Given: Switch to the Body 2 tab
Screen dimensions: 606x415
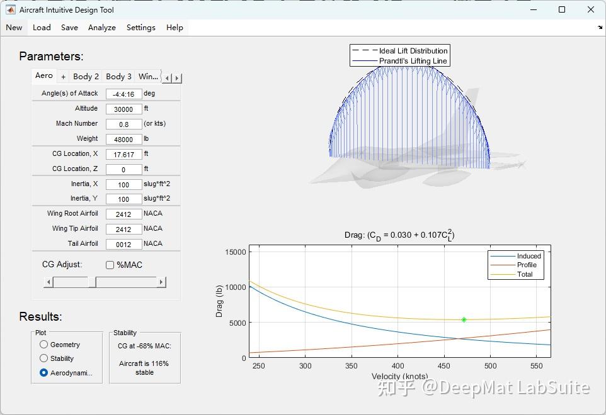Looking at the screenshot, I should (x=86, y=77).
